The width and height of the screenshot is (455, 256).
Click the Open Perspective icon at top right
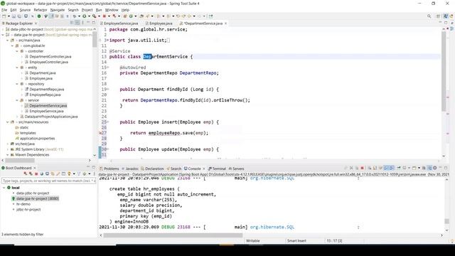pos(438,16)
